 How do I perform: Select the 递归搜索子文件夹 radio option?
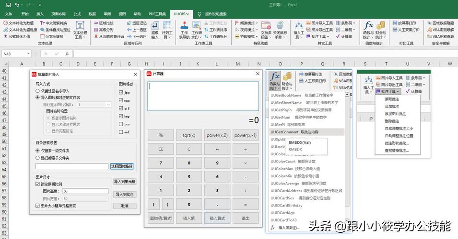click(x=37, y=158)
